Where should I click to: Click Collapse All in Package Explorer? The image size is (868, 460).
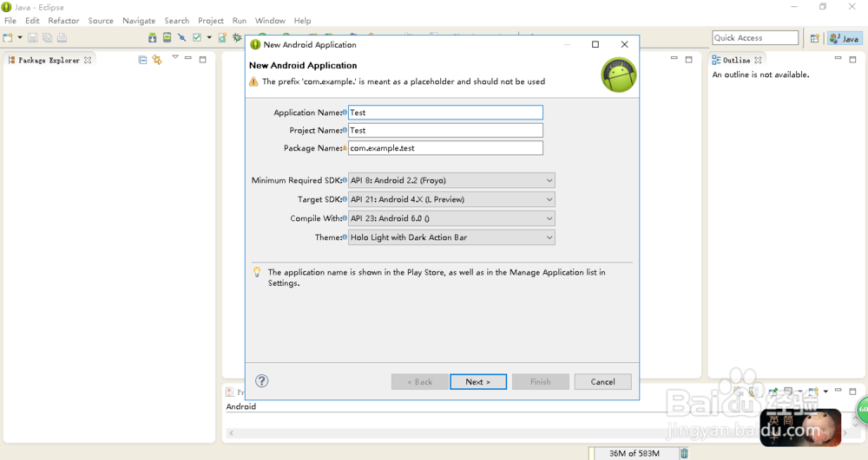(143, 60)
